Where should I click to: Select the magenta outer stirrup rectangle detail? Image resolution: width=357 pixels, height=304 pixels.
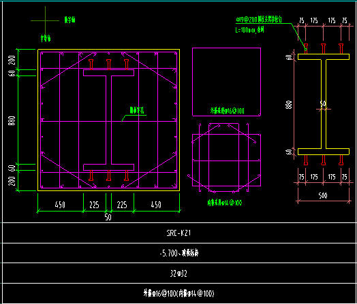click(227, 82)
